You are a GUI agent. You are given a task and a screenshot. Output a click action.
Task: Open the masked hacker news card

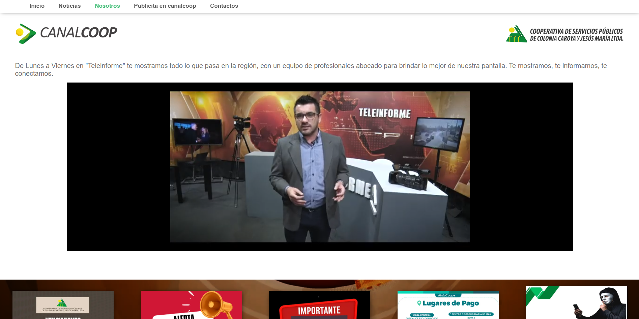point(576,302)
